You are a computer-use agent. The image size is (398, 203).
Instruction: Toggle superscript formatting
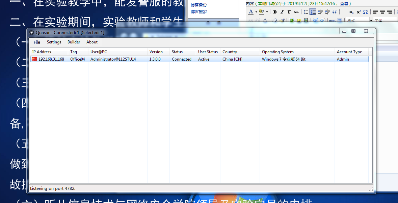pos(359,12)
